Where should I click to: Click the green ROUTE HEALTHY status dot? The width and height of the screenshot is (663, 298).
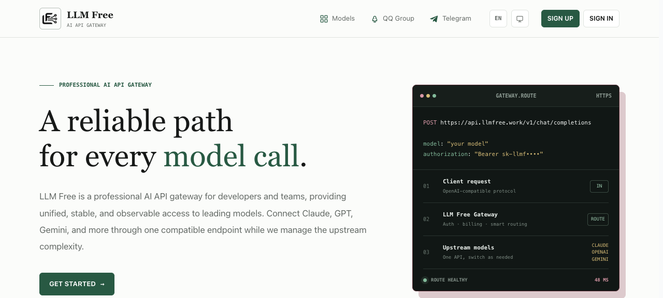(x=425, y=280)
